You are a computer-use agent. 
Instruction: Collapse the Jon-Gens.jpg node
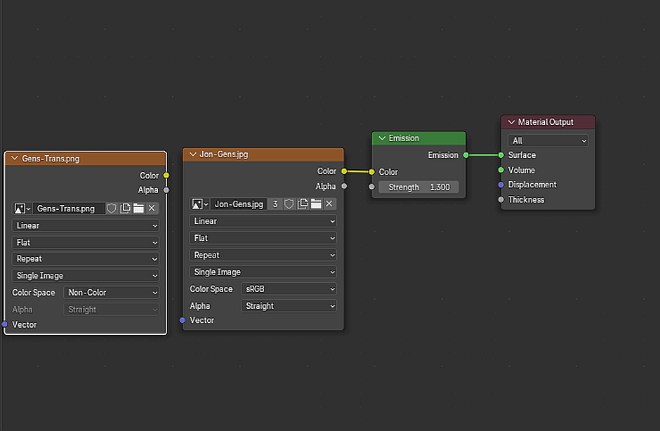pos(193,154)
